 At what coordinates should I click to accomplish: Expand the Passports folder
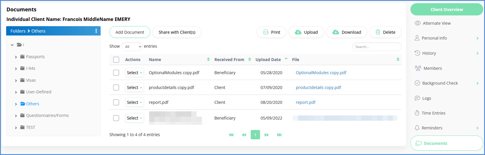coord(16,57)
